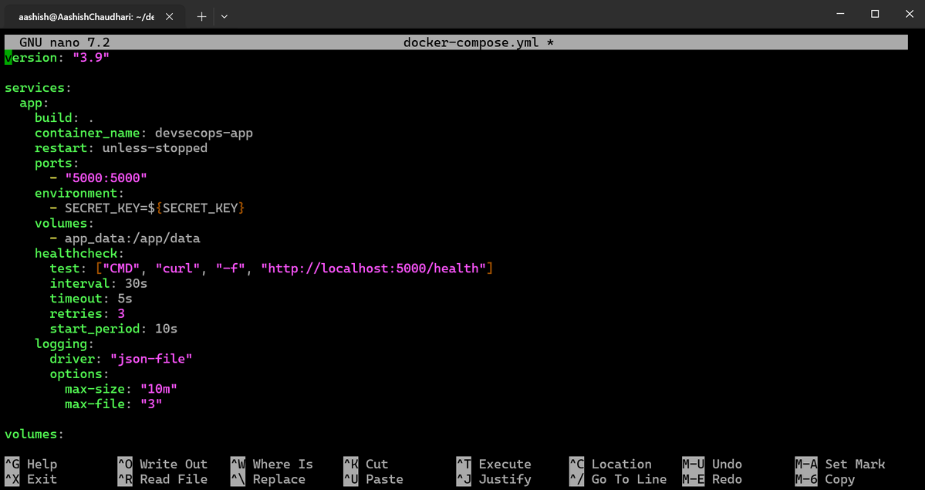Click the M-U Undo shortcut

(x=713, y=464)
